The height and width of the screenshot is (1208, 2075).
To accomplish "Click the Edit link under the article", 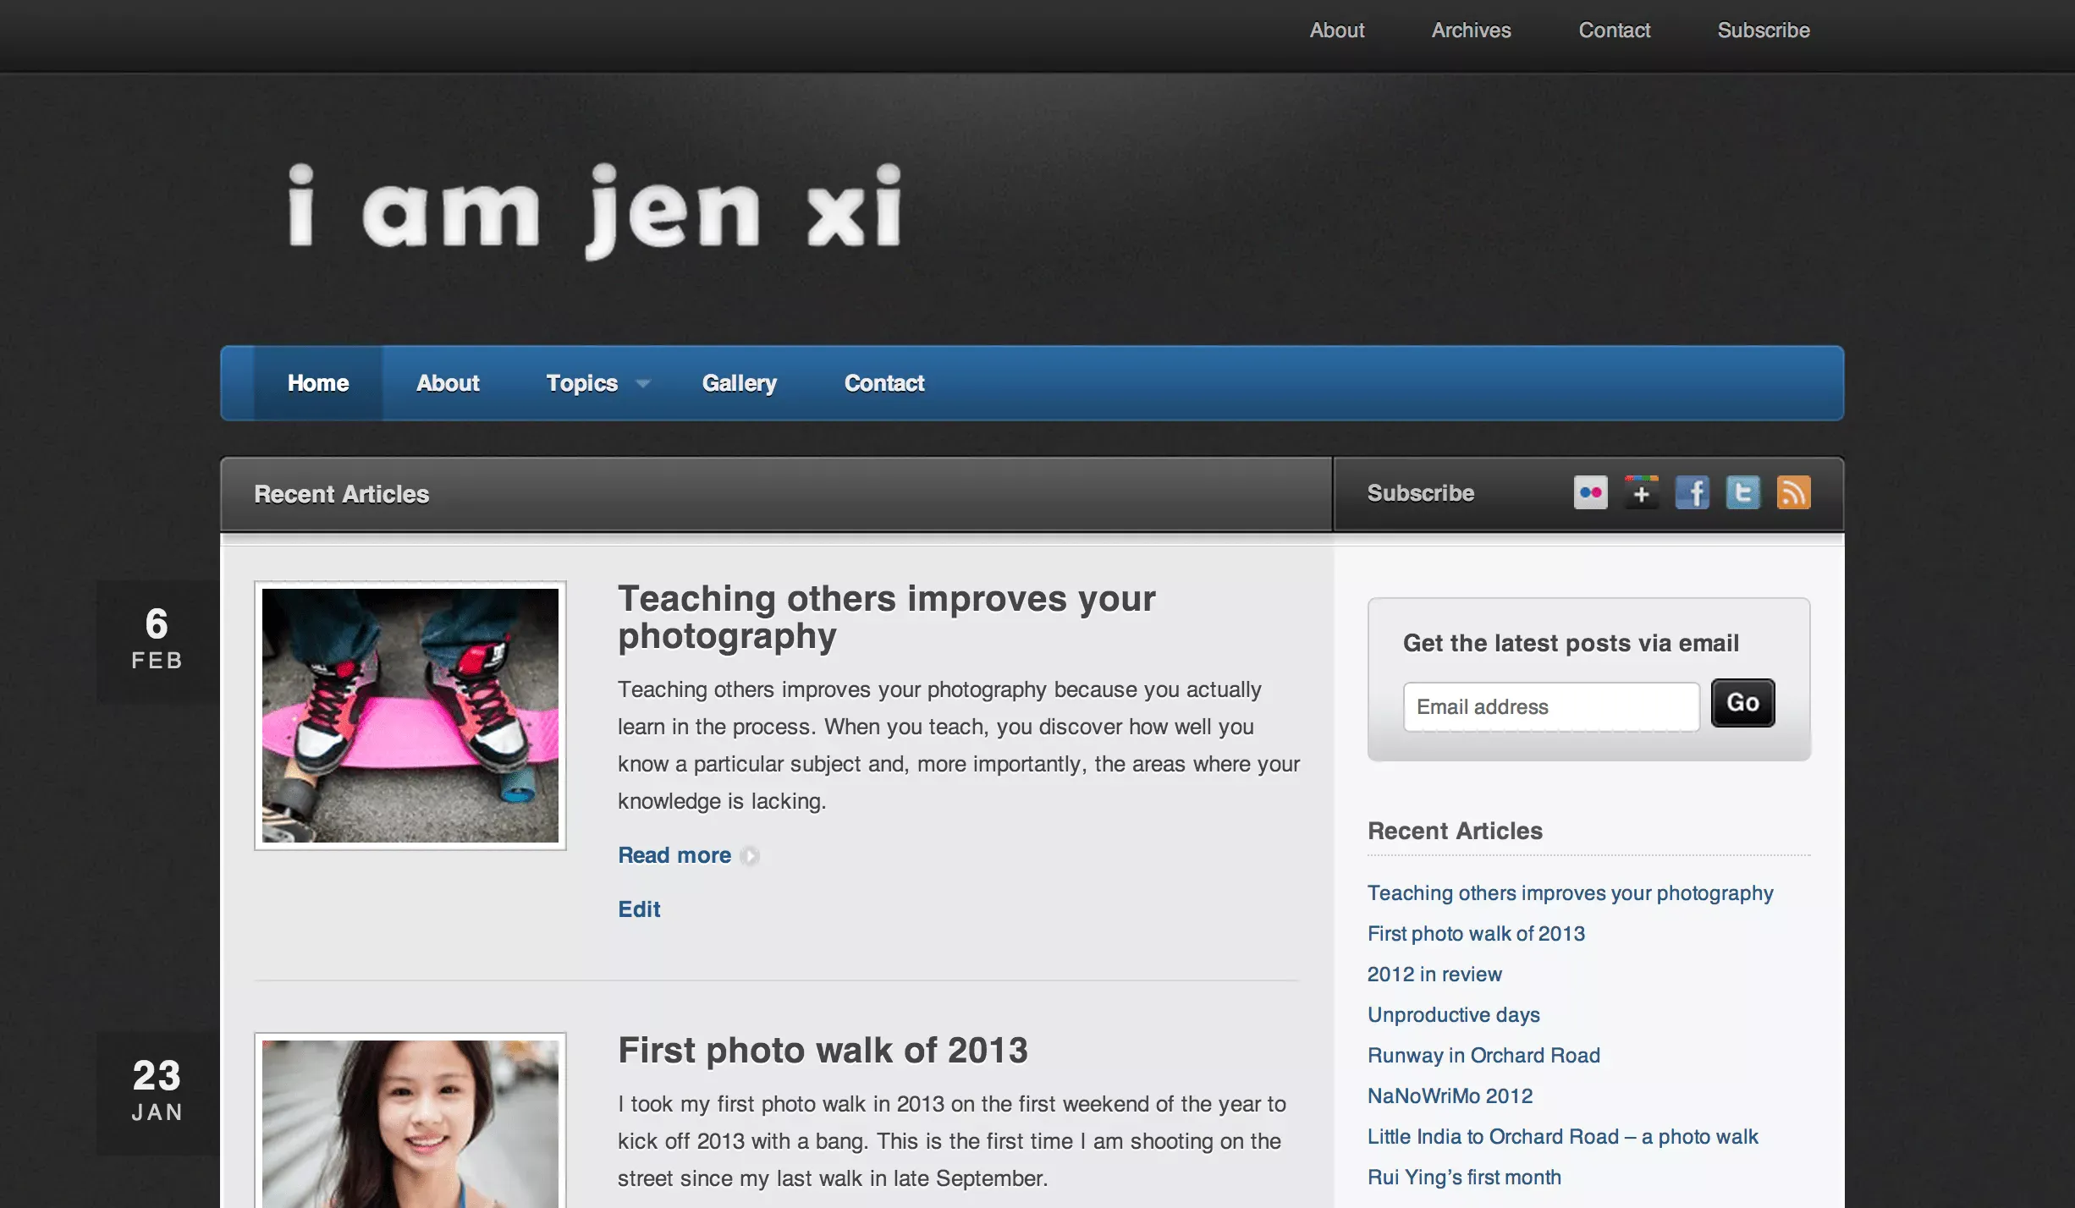I will pos(638,909).
